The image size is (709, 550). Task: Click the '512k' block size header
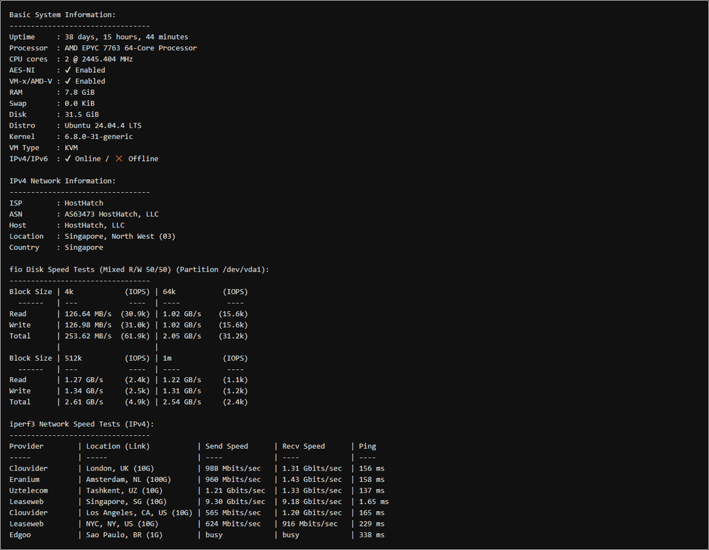[73, 358]
